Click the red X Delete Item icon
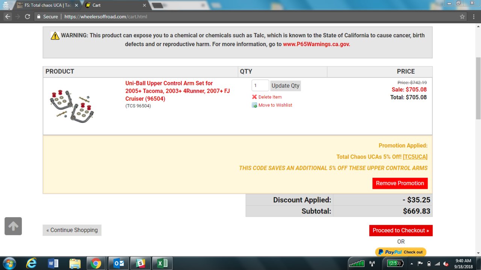Viewport: 481px width, 270px height. click(x=254, y=97)
